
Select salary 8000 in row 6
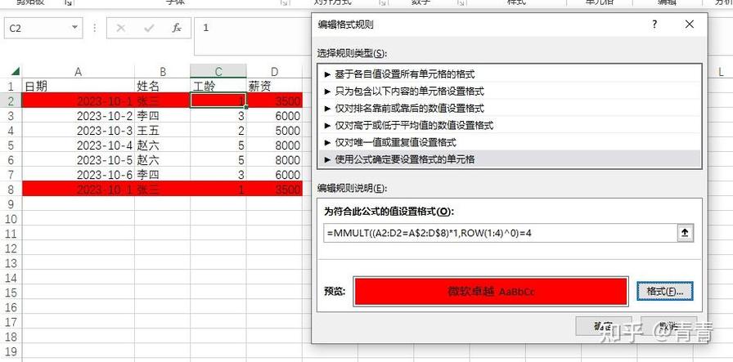click(274, 160)
